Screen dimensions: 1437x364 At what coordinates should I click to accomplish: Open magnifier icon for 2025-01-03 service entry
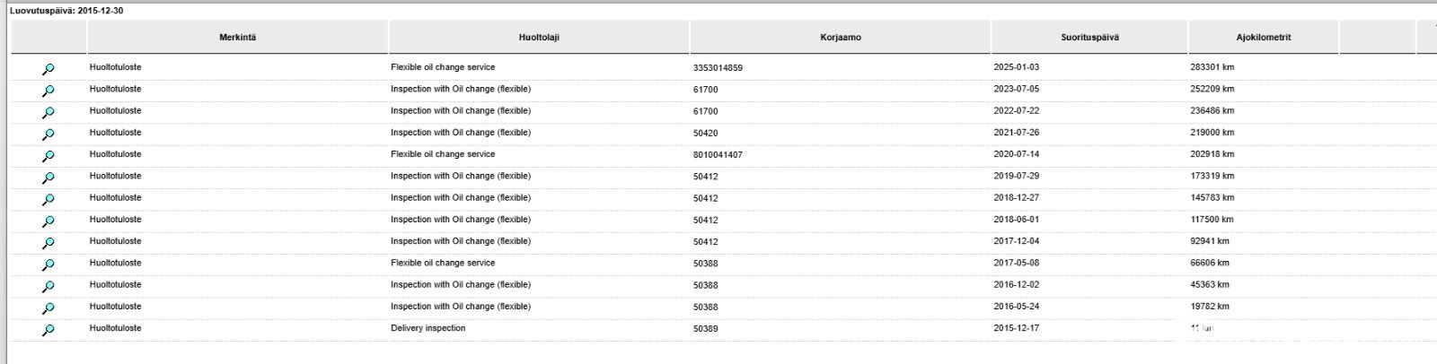click(x=48, y=69)
